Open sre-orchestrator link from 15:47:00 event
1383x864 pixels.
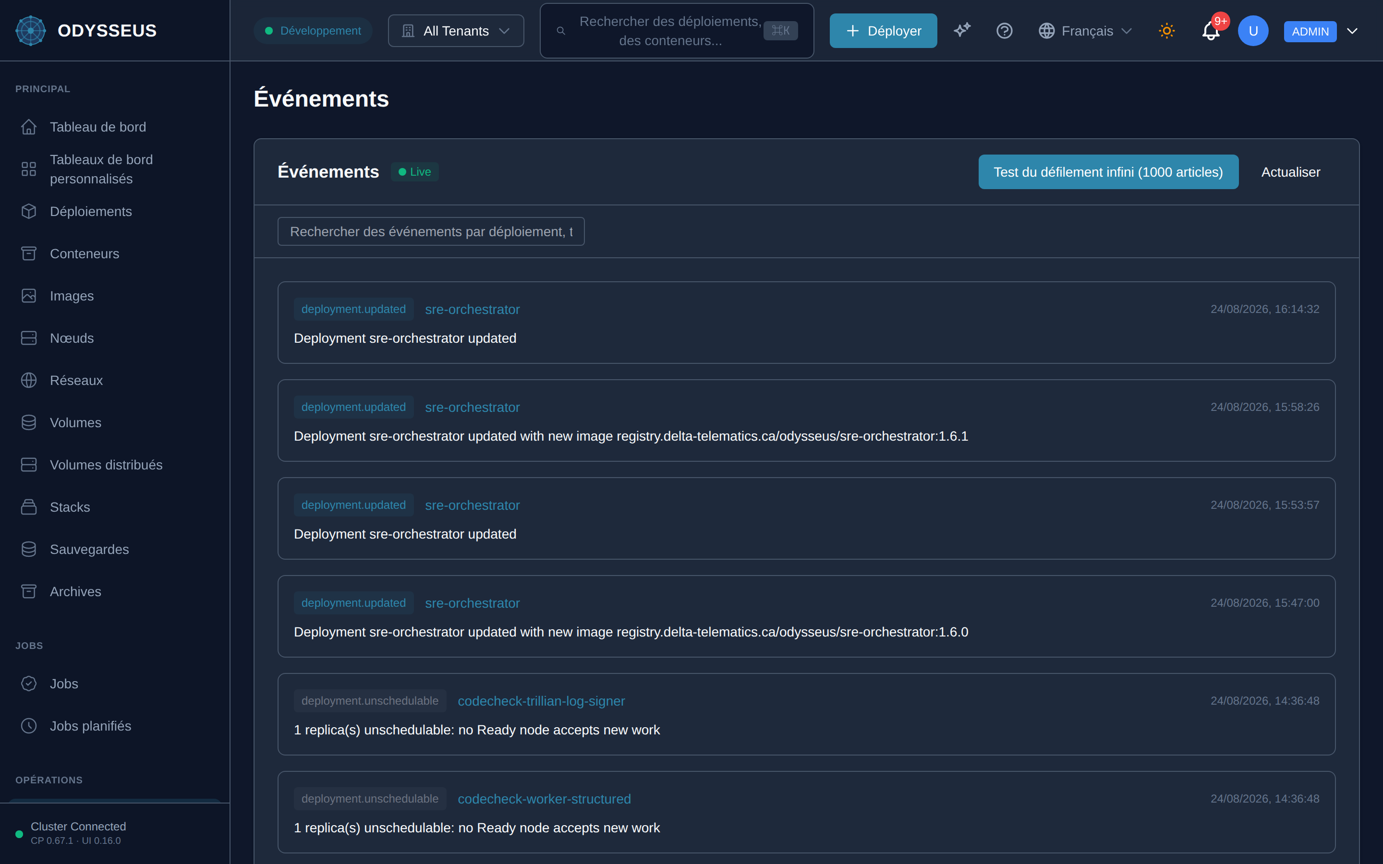point(472,603)
